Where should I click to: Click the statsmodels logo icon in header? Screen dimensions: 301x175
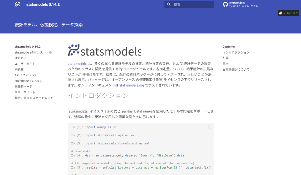pos(17,4)
